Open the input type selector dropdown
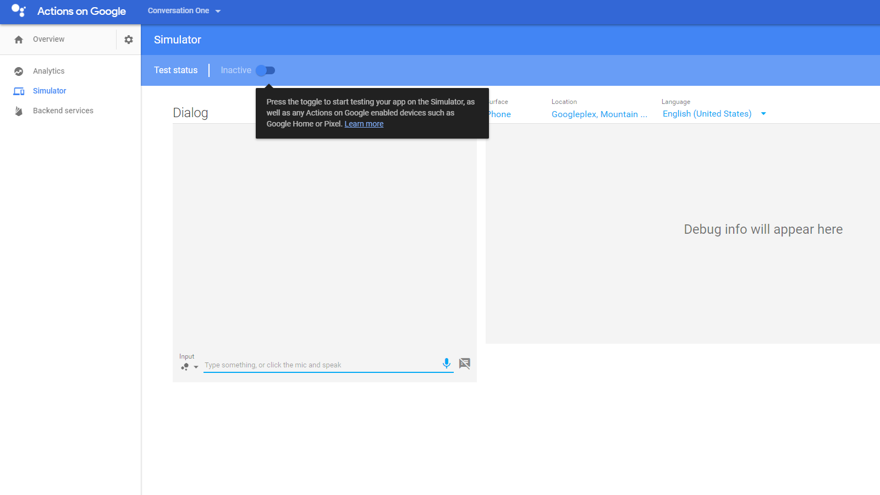The width and height of the screenshot is (880, 495). [189, 367]
